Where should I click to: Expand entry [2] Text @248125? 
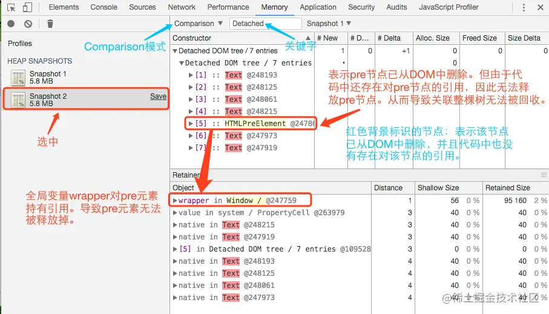191,87
